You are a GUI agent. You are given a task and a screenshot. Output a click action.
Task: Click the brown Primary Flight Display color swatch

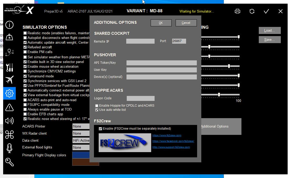tap(86, 162)
